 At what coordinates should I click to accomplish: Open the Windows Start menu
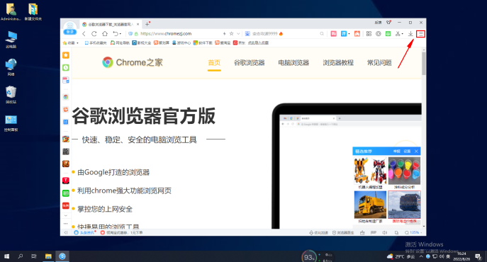click(6, 256)
